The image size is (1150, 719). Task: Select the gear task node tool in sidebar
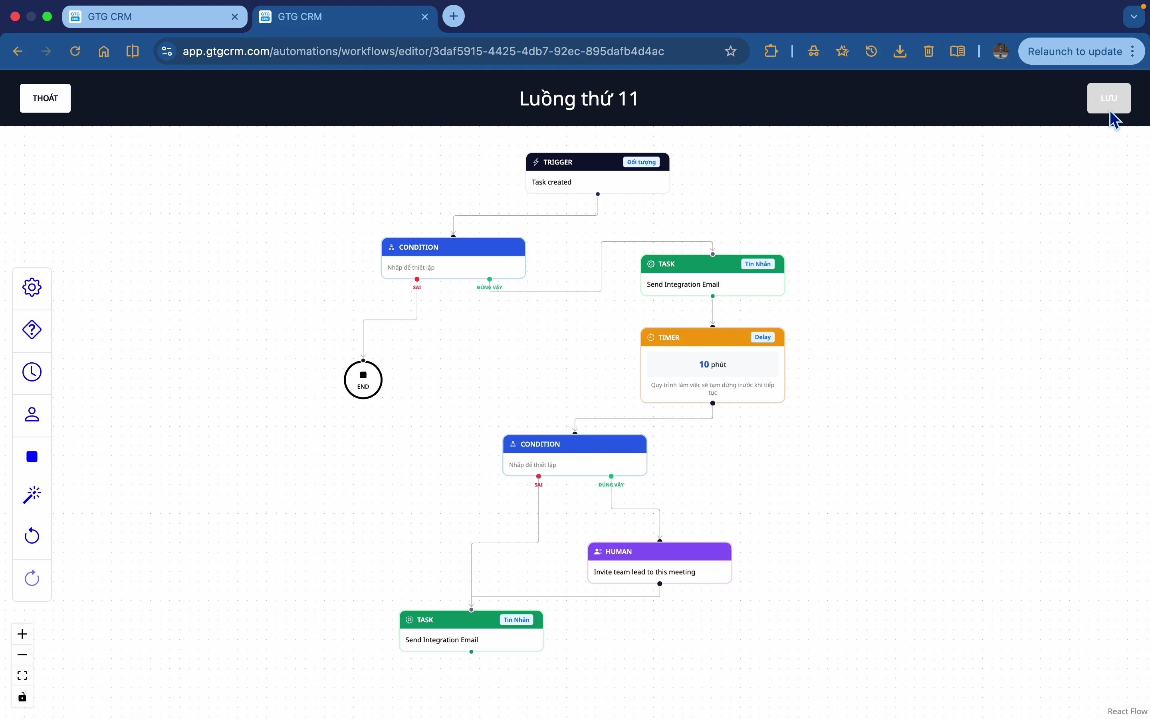[x=32, y=287]
